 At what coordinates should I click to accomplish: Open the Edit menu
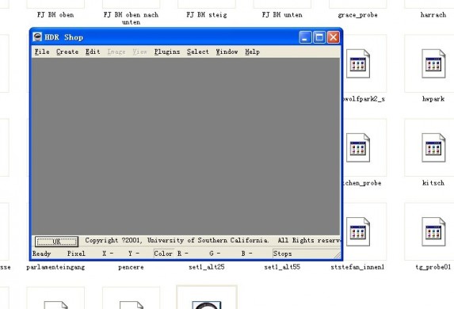point(93,51)
